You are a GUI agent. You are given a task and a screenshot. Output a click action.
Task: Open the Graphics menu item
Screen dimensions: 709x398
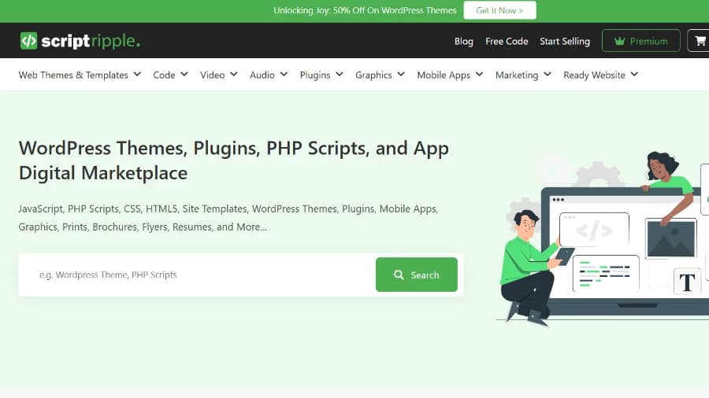373,75
